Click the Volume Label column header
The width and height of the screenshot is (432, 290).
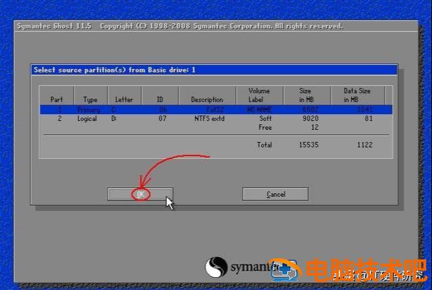click(259, 95)
